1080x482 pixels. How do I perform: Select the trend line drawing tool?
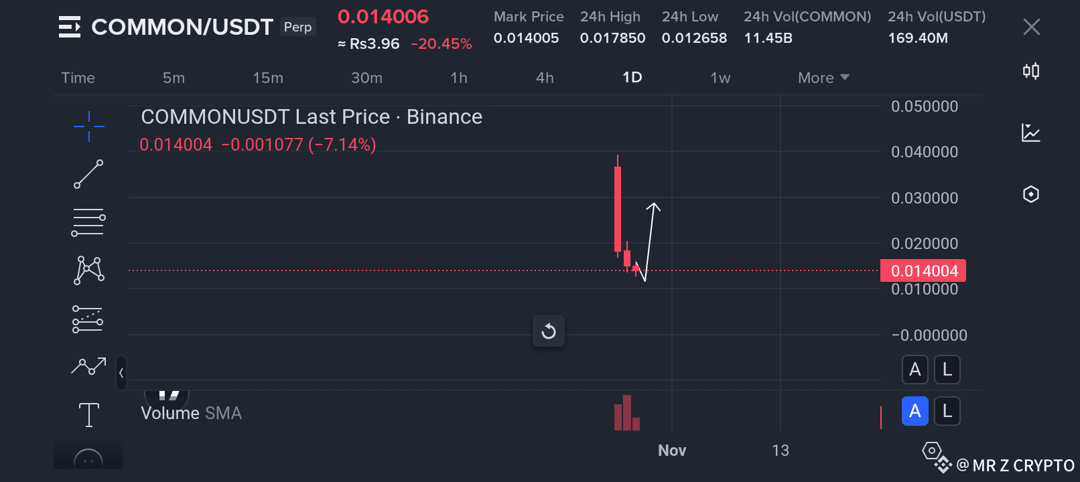(88, 174)
